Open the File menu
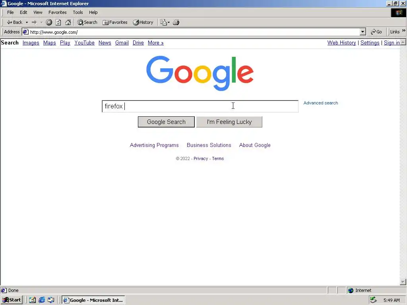Screen dimensions: 407x305 pyautogui.click(x=10, y=12)
